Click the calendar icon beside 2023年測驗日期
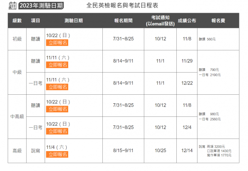Screen dimensions: 248x171 point(13,5)
